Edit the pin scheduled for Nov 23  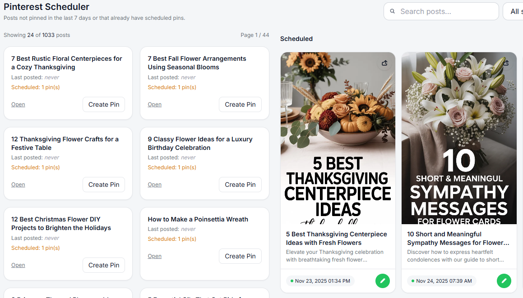pos(382,280)
